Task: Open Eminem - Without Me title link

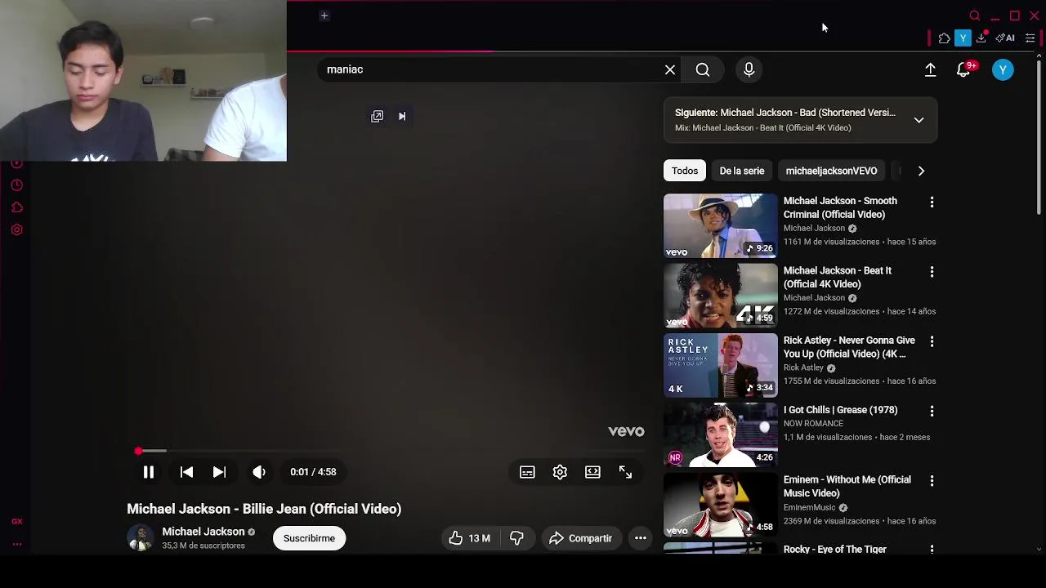Action: (x=847, y=486)
